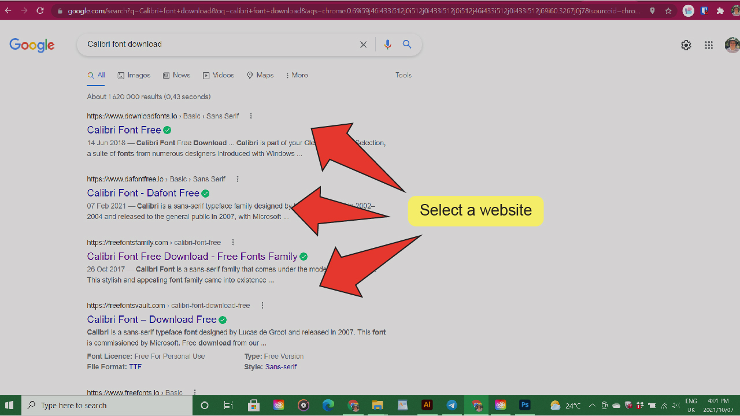Viewport: 740px width, 416px height.
Task: Click the blue magnifier search button
Action: [x=407, y=44]
